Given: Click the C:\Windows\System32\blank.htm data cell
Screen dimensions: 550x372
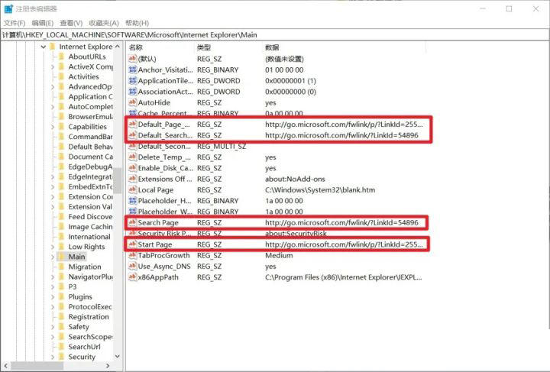Looking at the screenshot, I should (320, 189).
